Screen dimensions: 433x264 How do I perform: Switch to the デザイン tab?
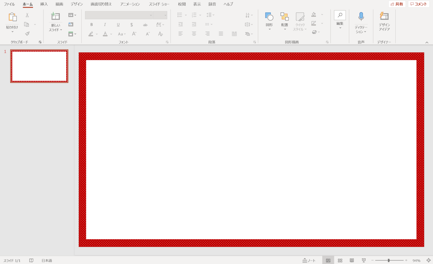coord(77,4)
